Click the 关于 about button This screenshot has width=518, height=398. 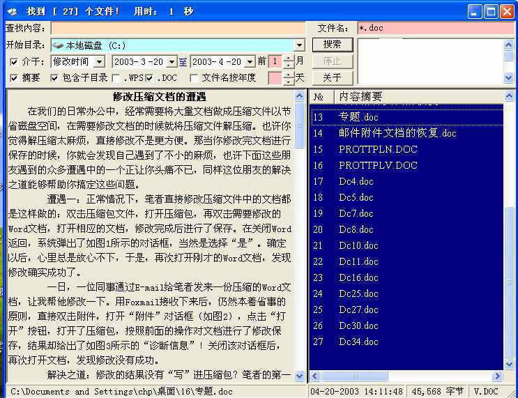pyautogui.click(x=333, y=77)
